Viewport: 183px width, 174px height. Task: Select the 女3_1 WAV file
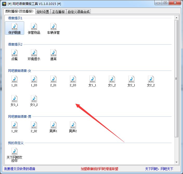[x=15, y=101]
